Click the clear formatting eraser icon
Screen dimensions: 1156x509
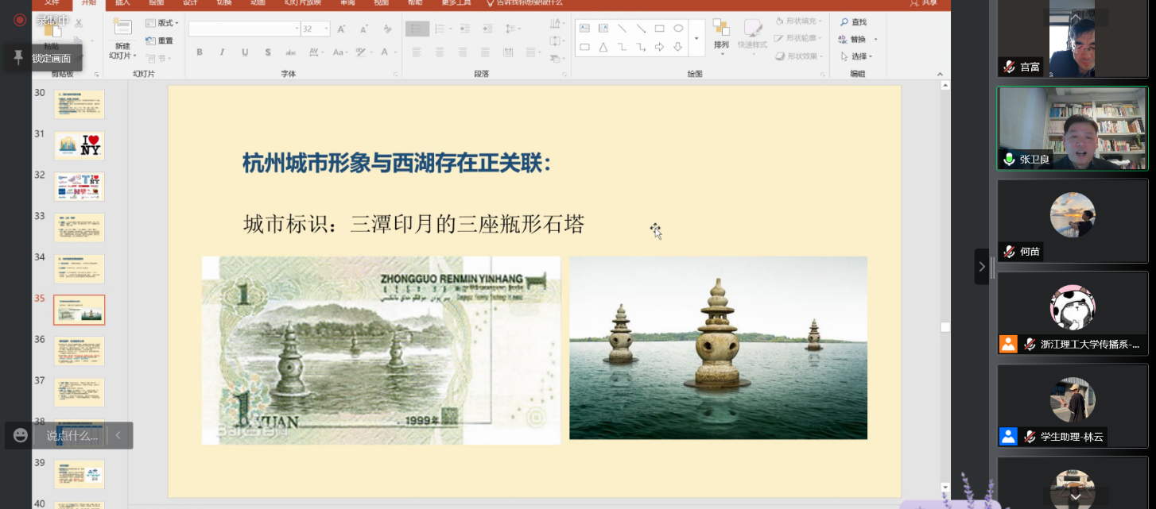pos(387,29)
